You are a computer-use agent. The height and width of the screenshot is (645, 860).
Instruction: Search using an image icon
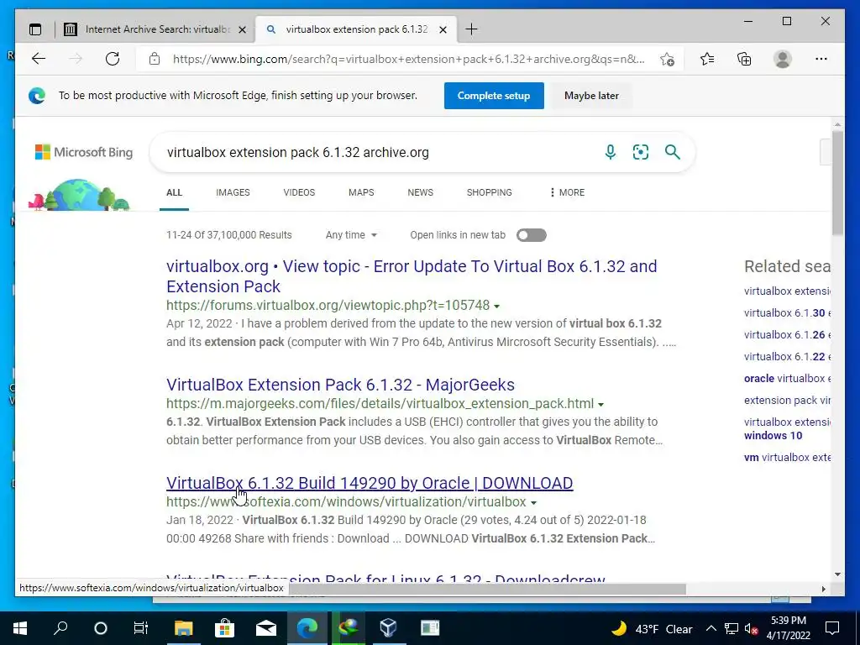pyautogui.click(x=641, y=152)
